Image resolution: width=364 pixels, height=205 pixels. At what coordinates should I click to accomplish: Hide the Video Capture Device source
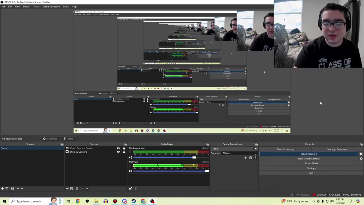pos(118,148)
